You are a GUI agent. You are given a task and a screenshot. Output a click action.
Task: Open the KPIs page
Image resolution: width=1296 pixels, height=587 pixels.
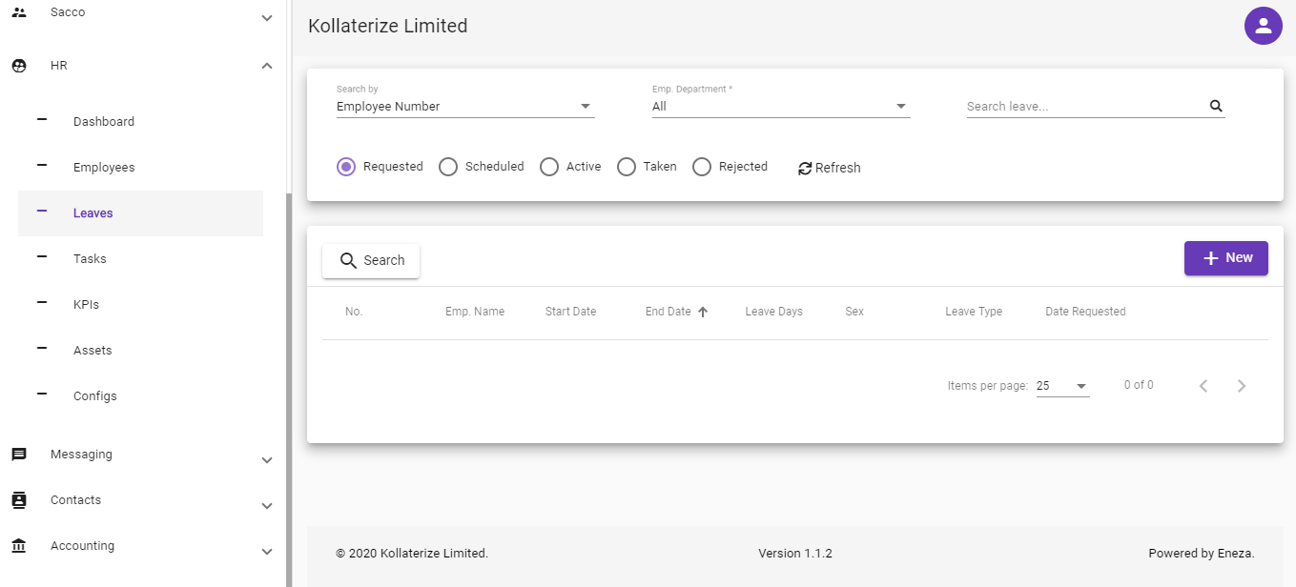click(x=140, y=305)
